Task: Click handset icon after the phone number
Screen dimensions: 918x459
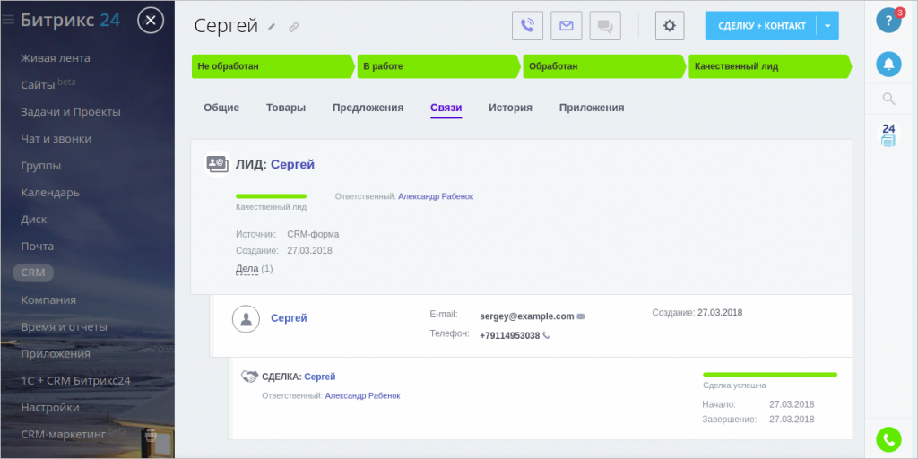Action: coord(546,335)
